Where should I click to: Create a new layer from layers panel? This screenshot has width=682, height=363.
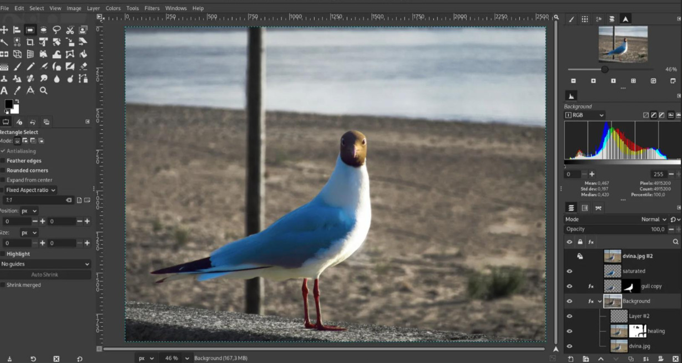[571, 359]
